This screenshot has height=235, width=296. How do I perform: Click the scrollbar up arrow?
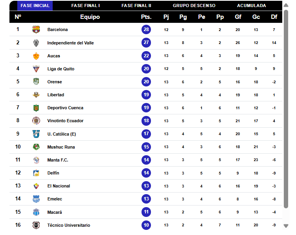pyautogui.click(x=286, y=5)
